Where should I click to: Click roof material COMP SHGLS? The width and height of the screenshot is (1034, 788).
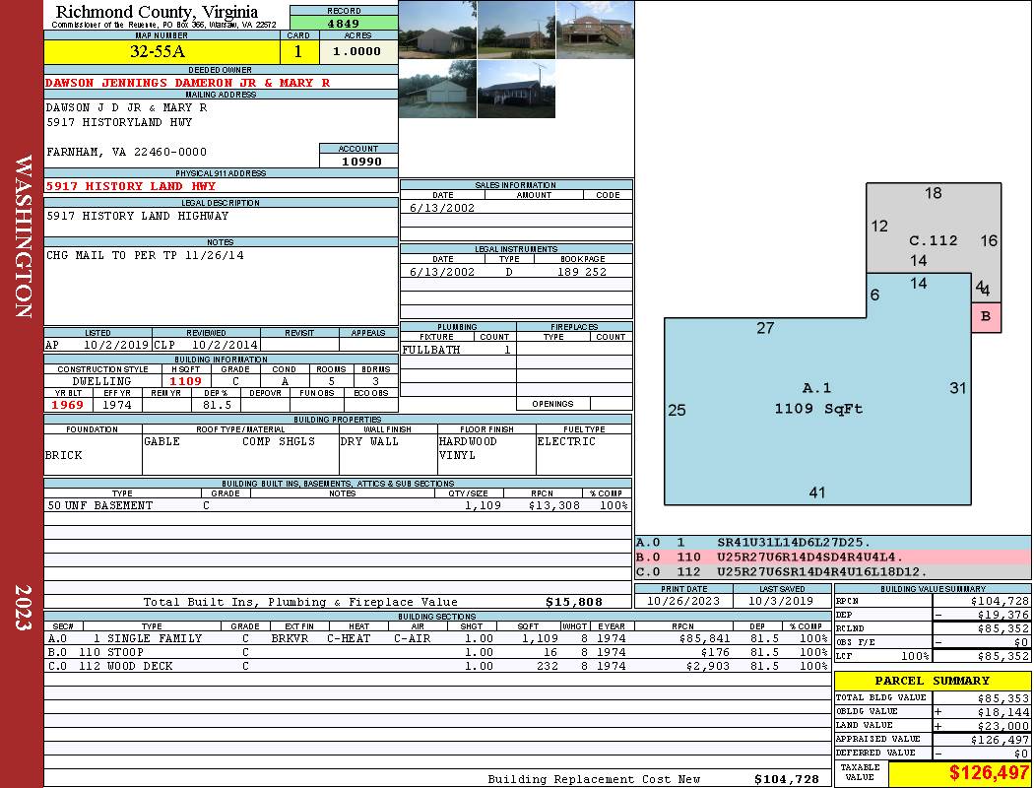point(279,441)
